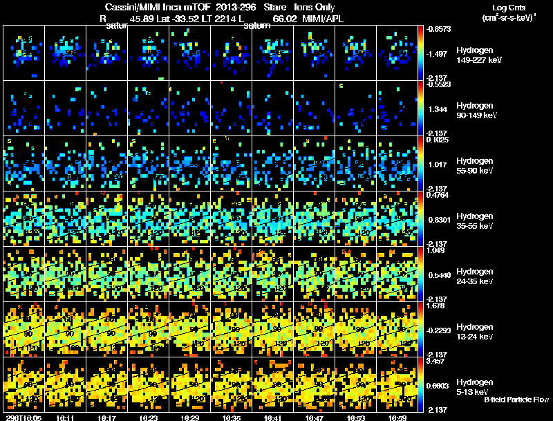The height and width of the screenshot is (421, 553).
Task: Click the 90-149 keV image panel at 16:53
Action: pyautogui.click(x=355, y=109)
